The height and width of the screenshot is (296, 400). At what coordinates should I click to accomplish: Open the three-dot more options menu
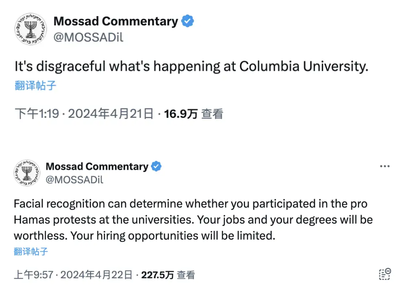click(x=385, y=166)
